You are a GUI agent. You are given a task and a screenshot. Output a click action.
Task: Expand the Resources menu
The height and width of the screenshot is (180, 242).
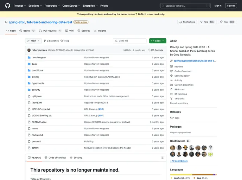tap(52, 6)
